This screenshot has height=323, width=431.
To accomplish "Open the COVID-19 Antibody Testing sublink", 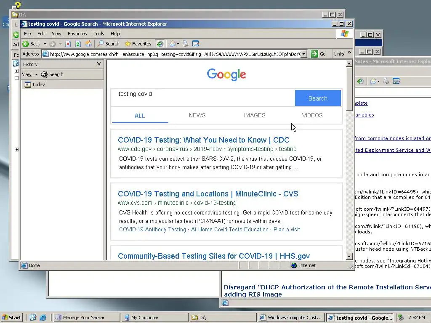I will click(x=152, y=229).
